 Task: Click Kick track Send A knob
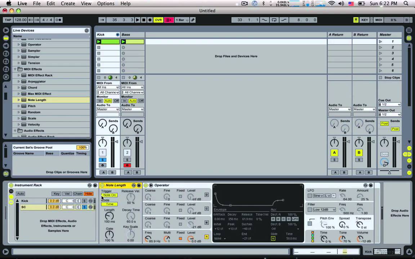pos(102,123)
